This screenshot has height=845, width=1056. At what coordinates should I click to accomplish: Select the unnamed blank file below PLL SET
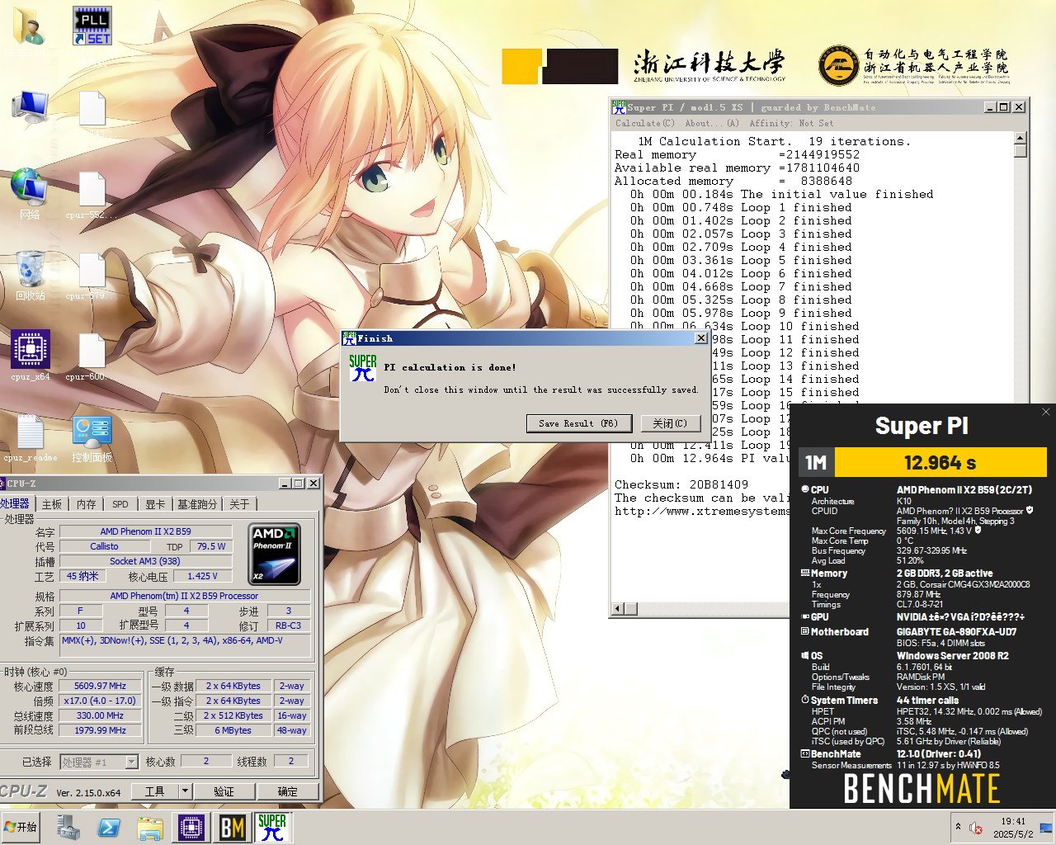[92, 110]
